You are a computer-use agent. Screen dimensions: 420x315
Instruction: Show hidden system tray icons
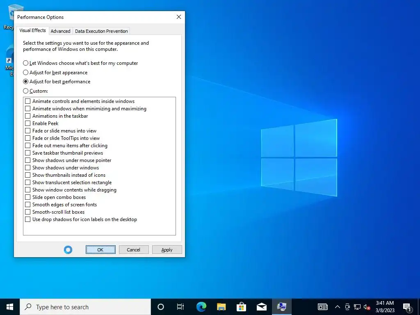(338, 307)
